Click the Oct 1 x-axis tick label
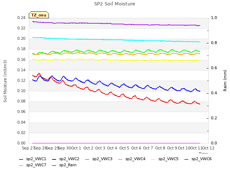 (76, 148)
